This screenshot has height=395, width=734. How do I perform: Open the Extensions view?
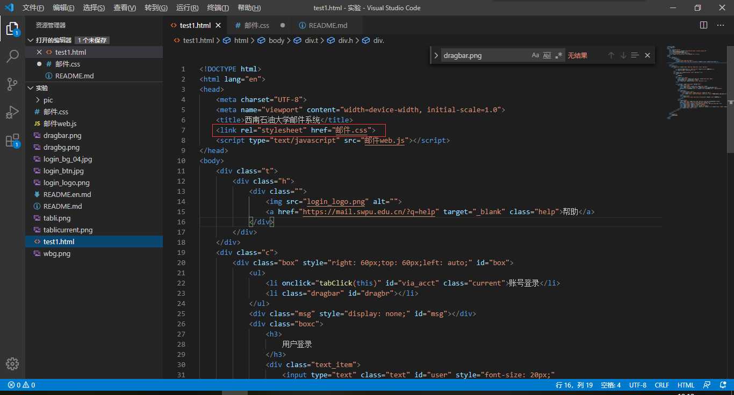coord(12,141)
